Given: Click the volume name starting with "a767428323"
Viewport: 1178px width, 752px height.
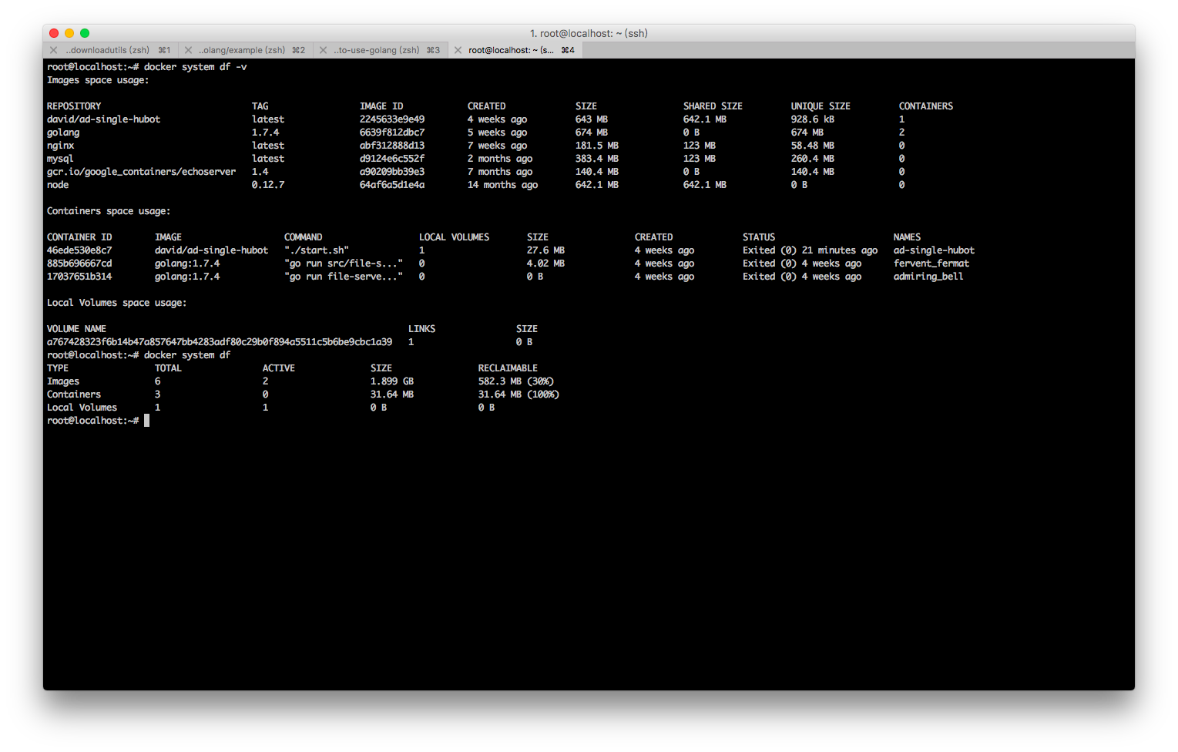Looking at the screenshot, I should point(220,341).
